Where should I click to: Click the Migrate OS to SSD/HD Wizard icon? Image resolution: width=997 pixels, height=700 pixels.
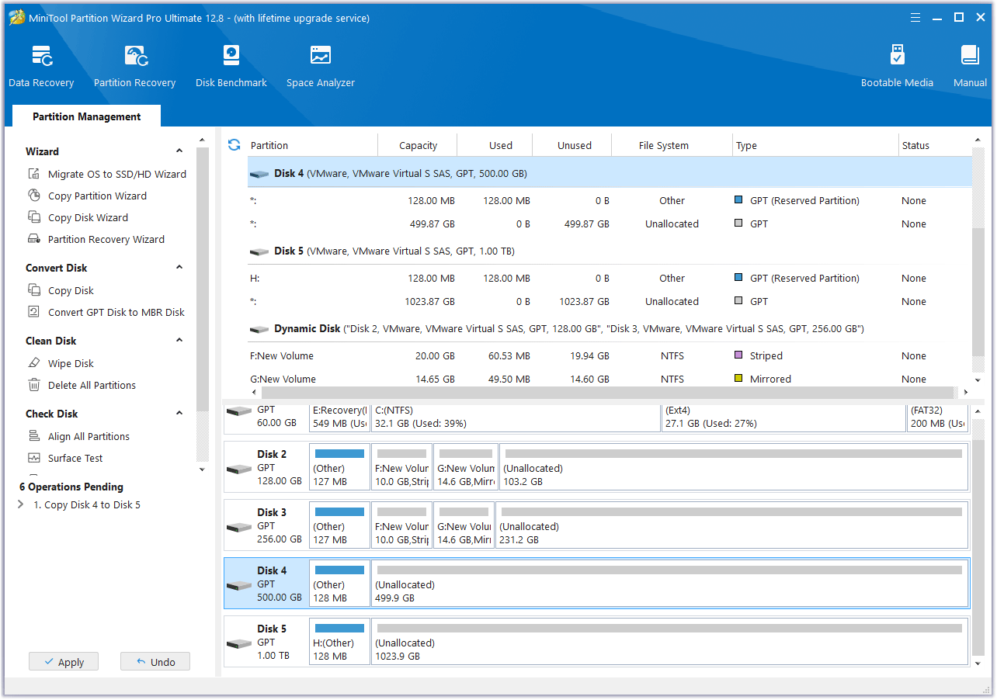click(x=34, y=174)
